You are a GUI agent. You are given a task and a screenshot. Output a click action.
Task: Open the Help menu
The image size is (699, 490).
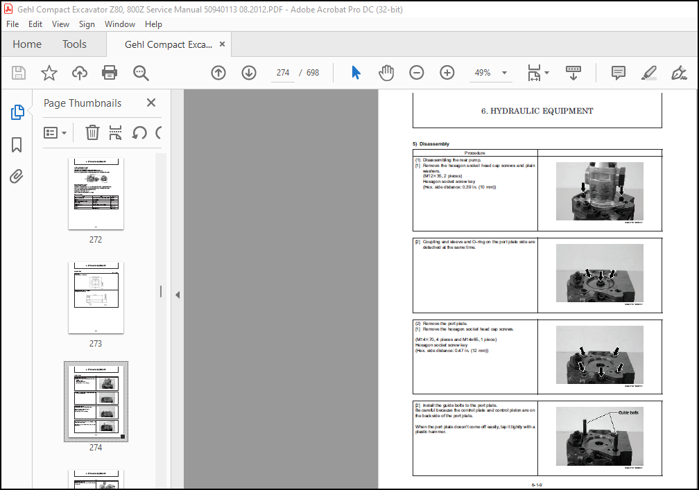pyautogui.click(x=153, y=24)
